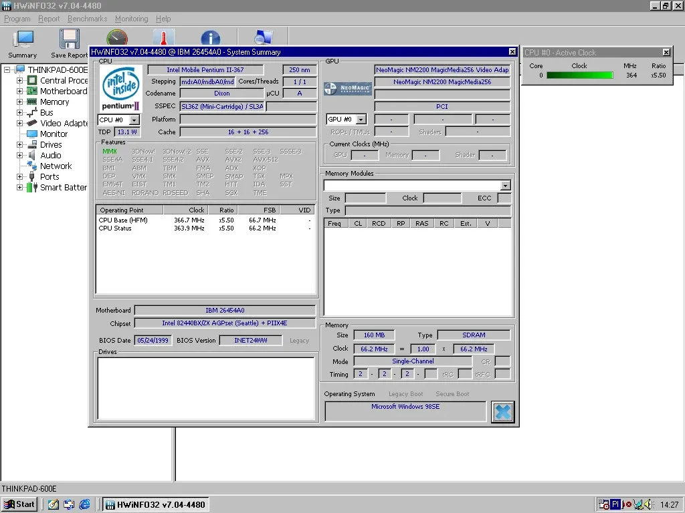The image size is (685, 513).
Task: Select the Video Adapter card icon
Action: click(32, 123)
